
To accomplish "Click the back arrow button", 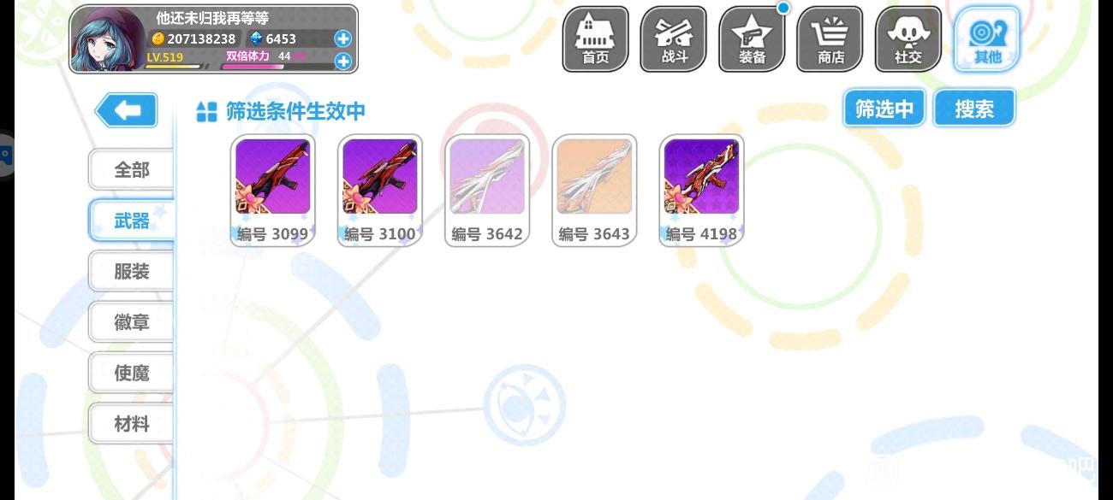I will pos(127,110).
